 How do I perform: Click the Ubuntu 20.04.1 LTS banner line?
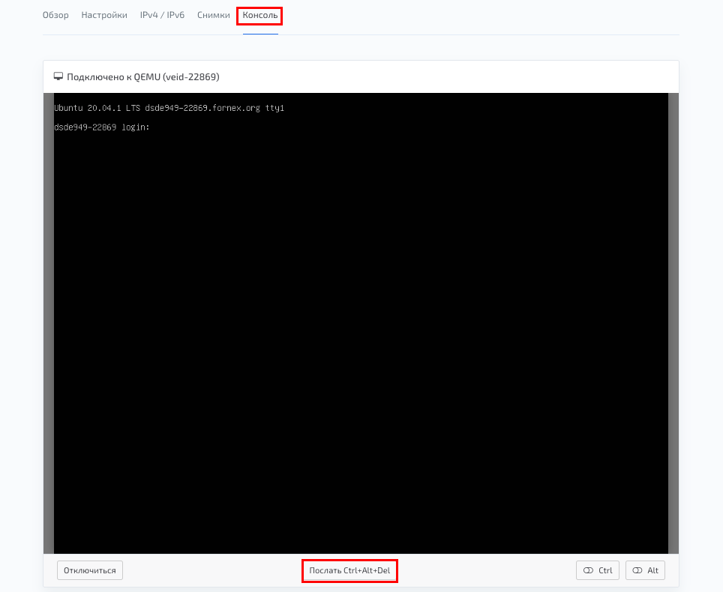pos(169,108)
